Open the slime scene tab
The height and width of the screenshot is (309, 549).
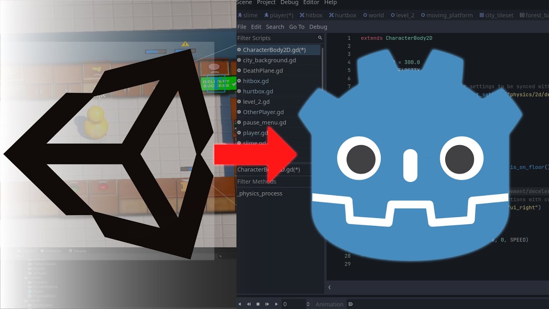coord(248,15)
